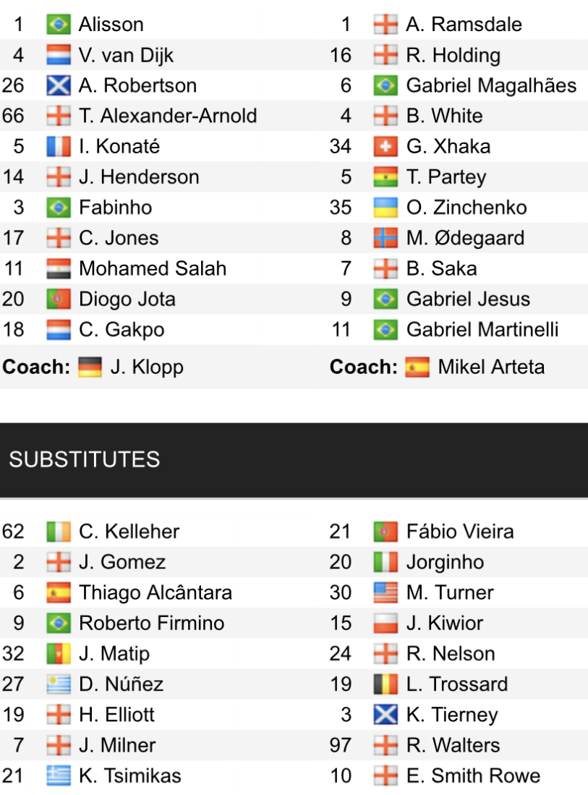Screen dimensions: 588x795
Task: Select substitute Thiago Alcântara
Action: tap(155, 593)
